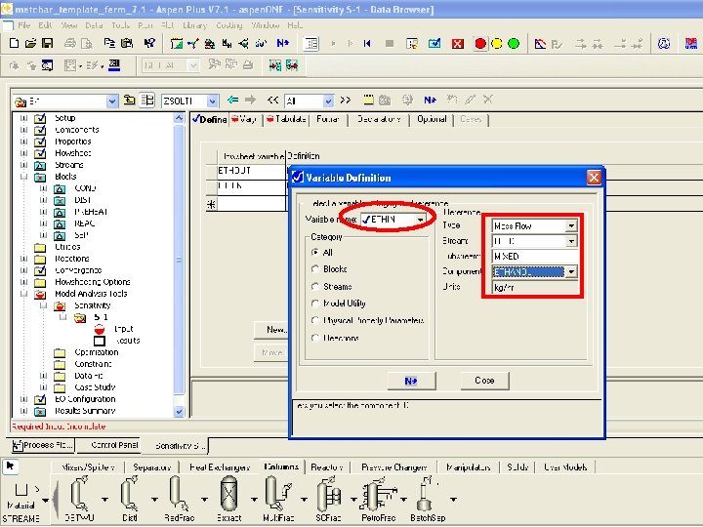The image size is (703, 527).
Task: Select Physical Property Parameters radio button
Action: click(315, 320)
